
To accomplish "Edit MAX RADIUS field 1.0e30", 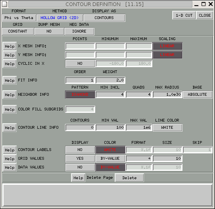I will coord(167,95).
